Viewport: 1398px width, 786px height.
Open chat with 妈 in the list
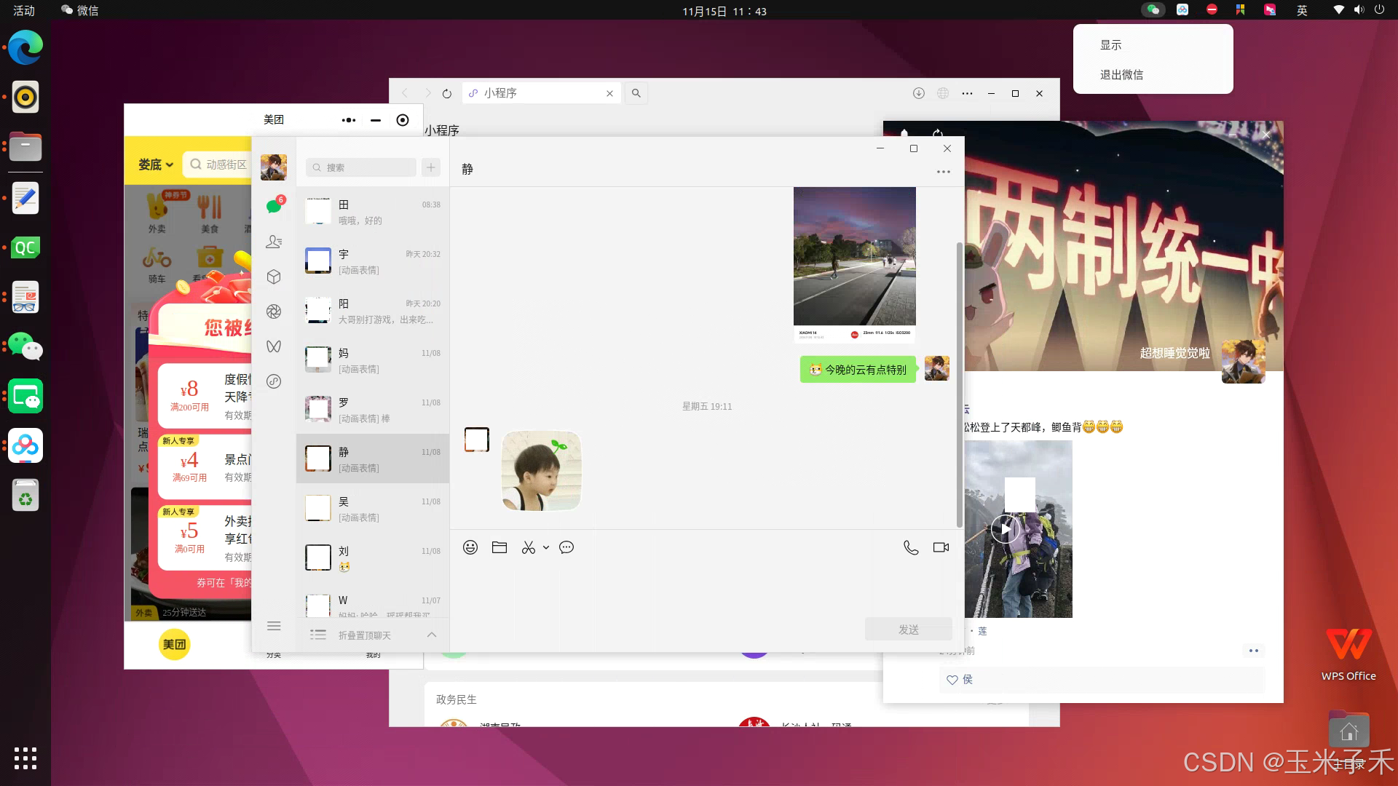coord(372,360)
